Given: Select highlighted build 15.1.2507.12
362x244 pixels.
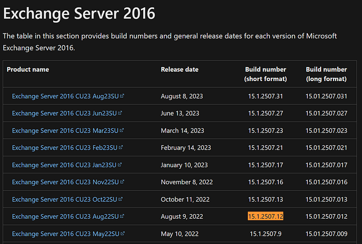Looking at the screenshot, I should tap(265, 216).
